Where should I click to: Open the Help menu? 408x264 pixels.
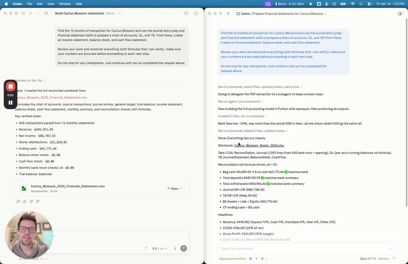click(x=78, y=4)
